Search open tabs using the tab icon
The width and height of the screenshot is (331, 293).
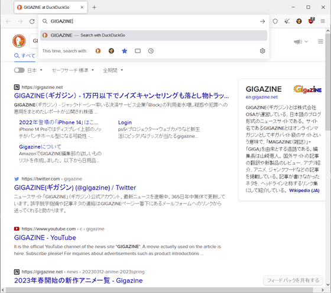click(x=138, y=51)
